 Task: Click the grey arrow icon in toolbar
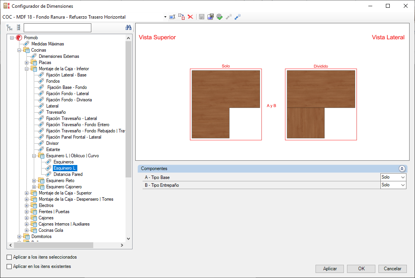click(228, 17)
